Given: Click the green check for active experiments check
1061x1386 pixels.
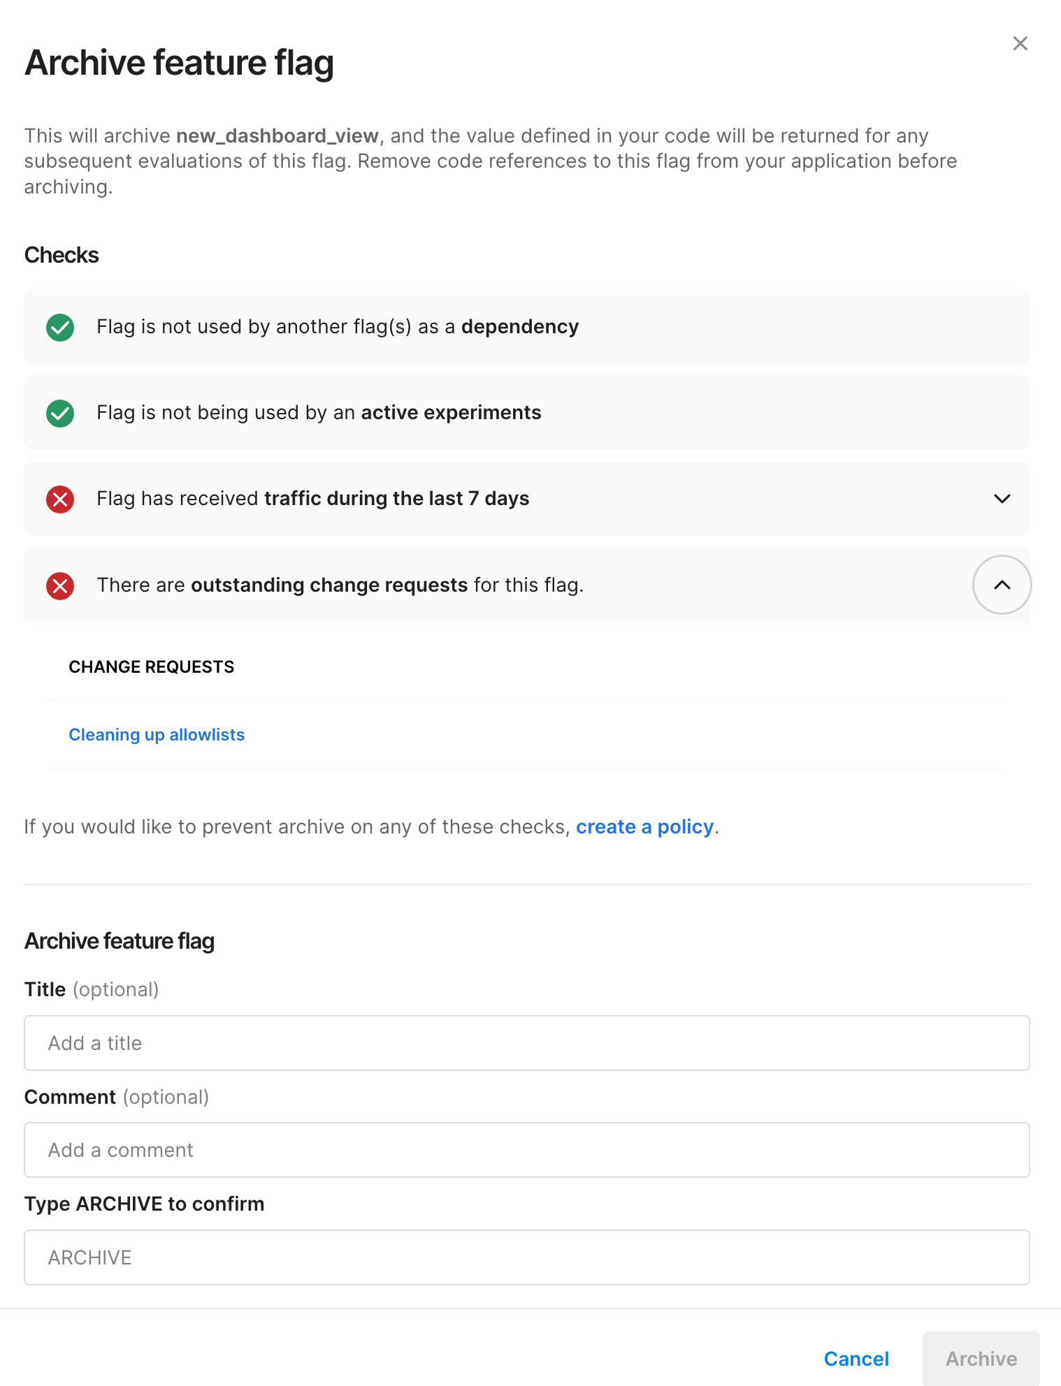Looking at the screenshot, I should (59, 413).
